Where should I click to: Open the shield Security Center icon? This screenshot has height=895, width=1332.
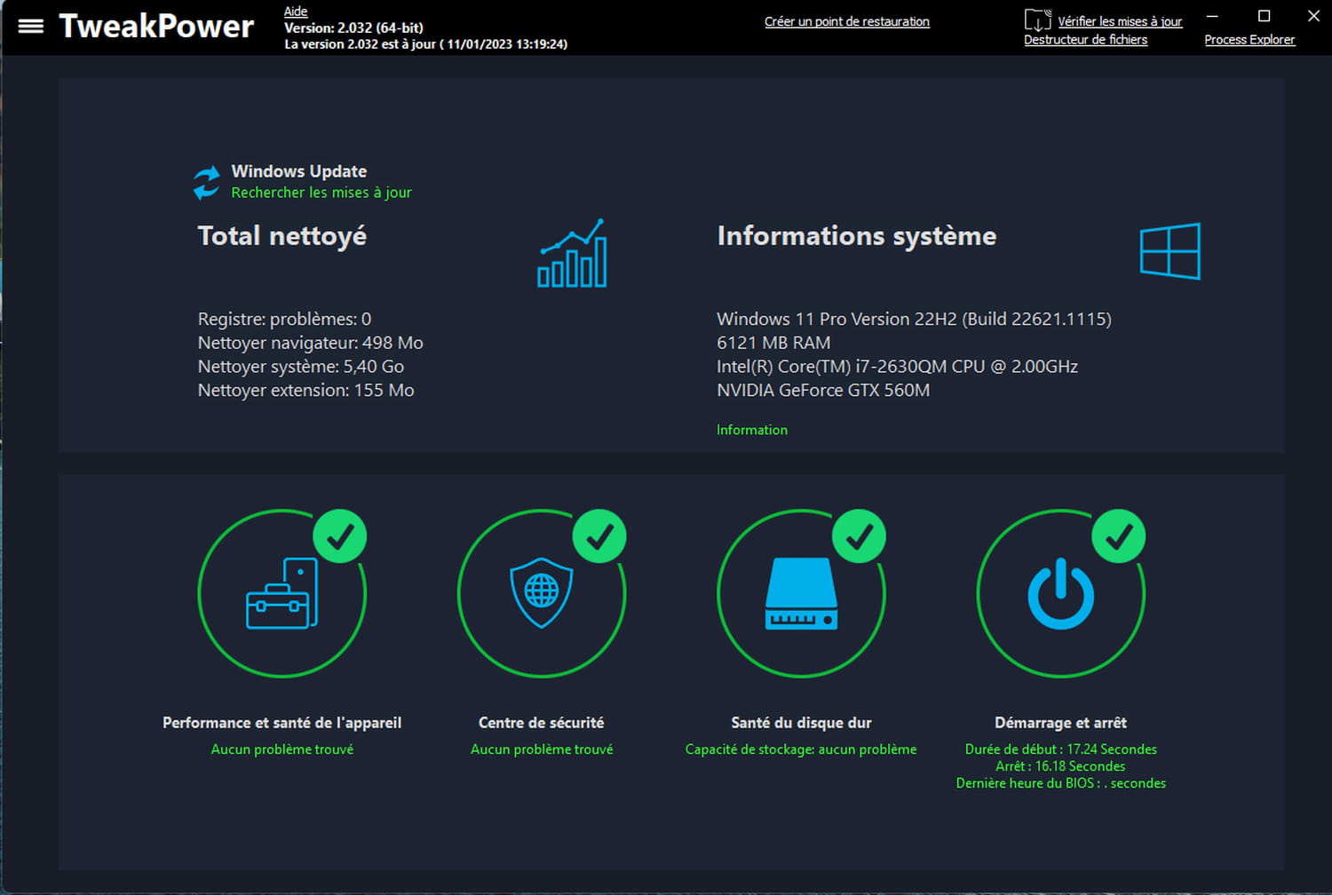pyautogui.click(x=542, y=593)
